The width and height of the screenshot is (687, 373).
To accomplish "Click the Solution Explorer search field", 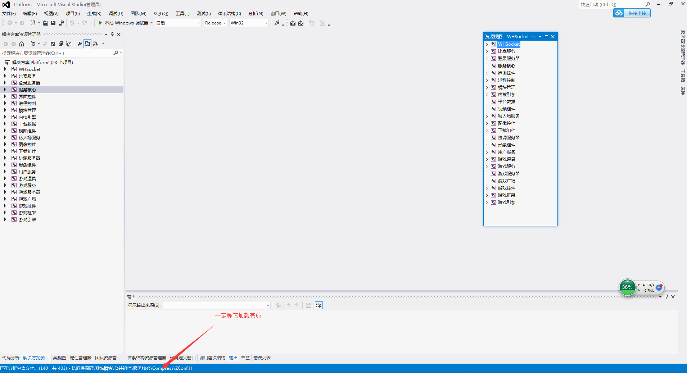I will (x=58, y=53).
